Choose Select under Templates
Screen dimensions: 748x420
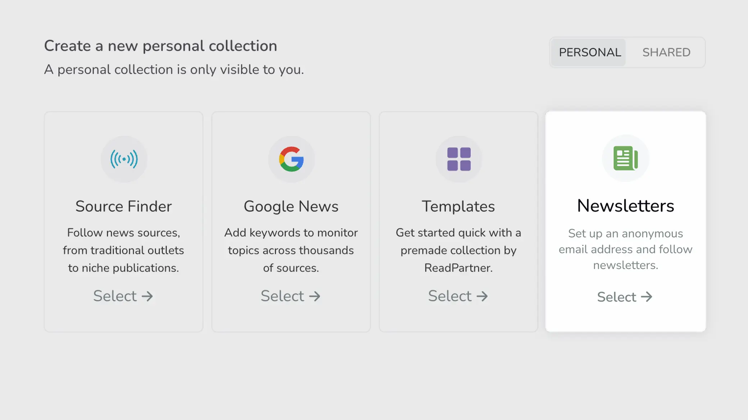coord(458,296)
